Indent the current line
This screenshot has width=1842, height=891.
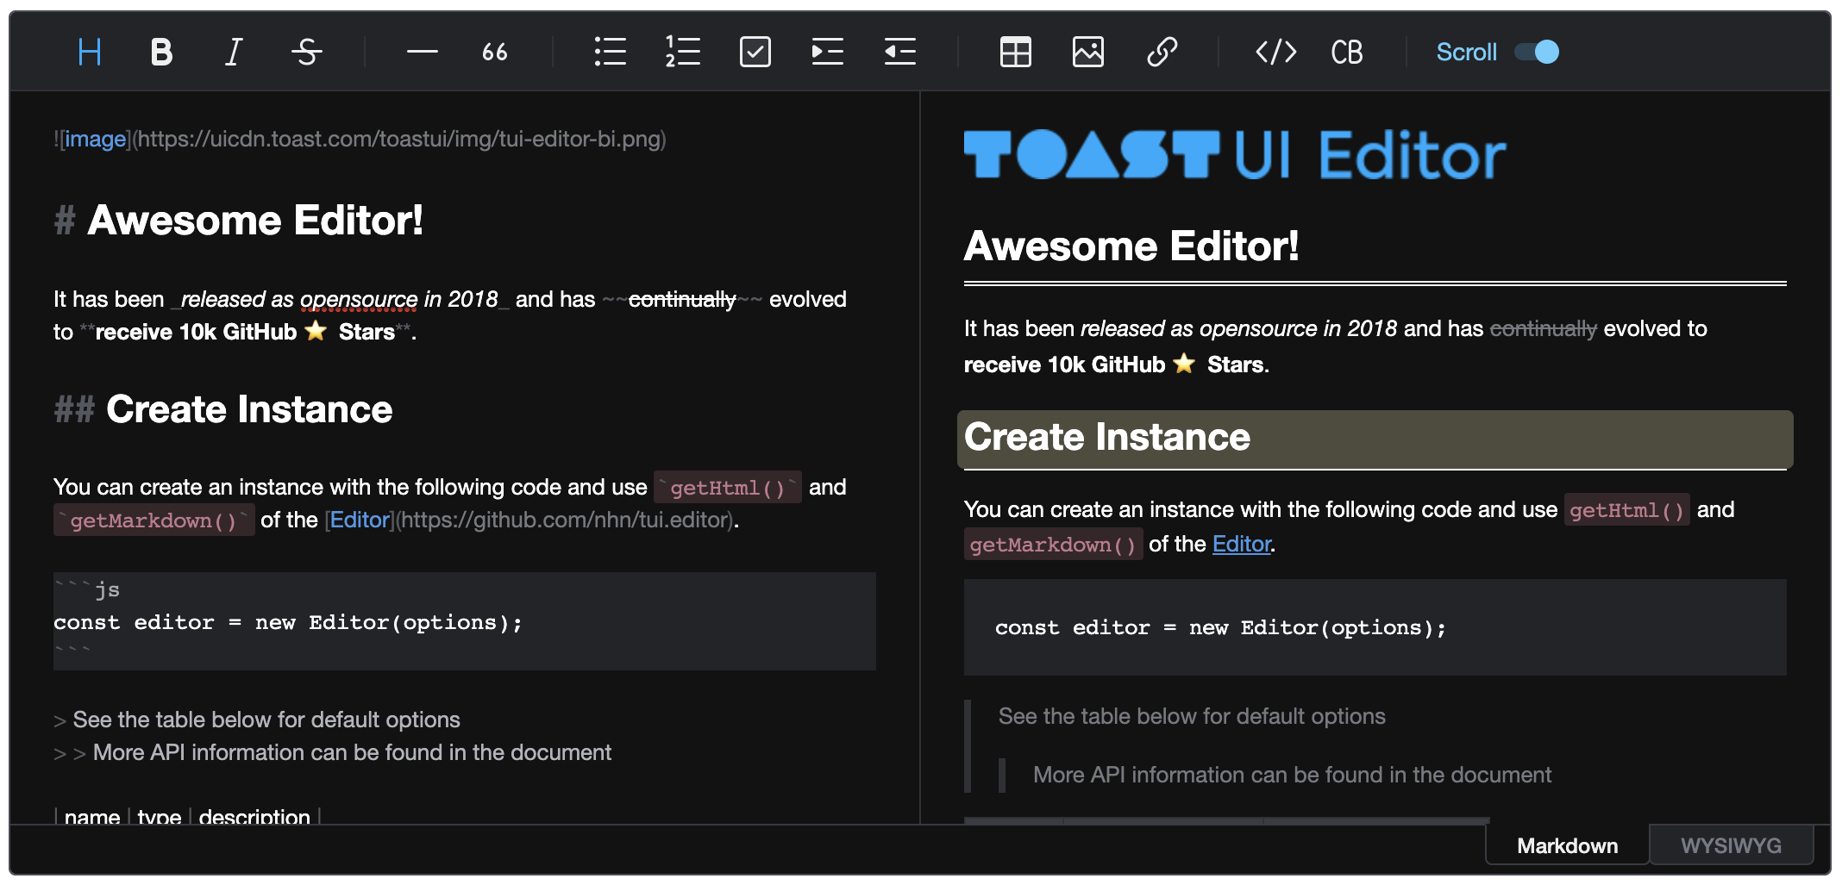coord(827,53)
